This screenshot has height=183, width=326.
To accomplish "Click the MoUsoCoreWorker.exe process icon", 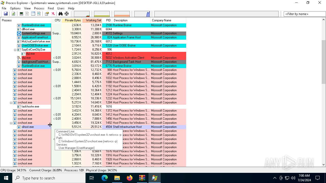I will coord(19,41).
